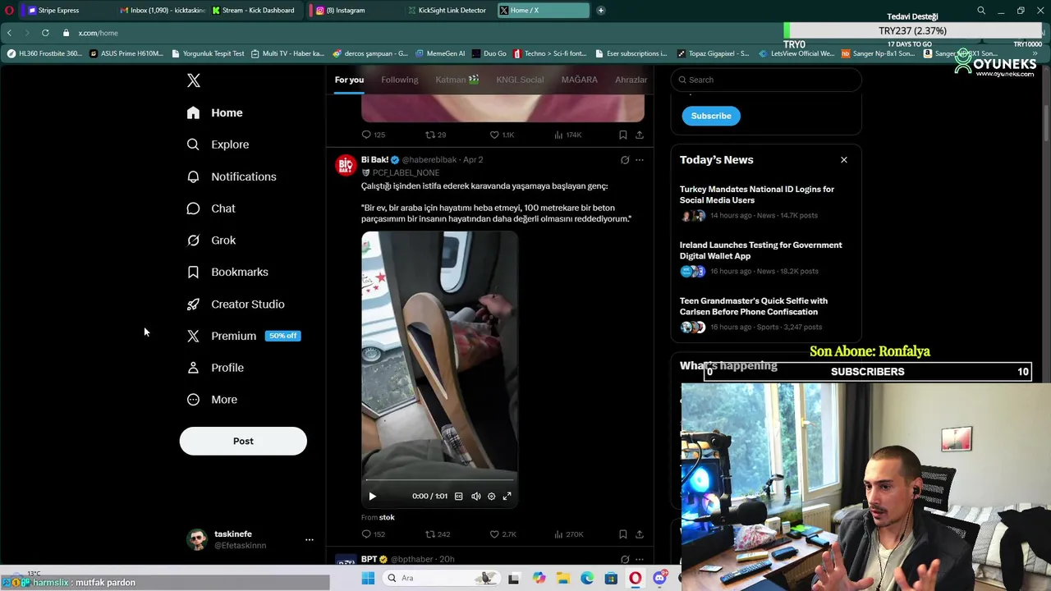The image size is (1051, 591).
Task: Open more options on the BPT post
Action: tap(640, 560)
